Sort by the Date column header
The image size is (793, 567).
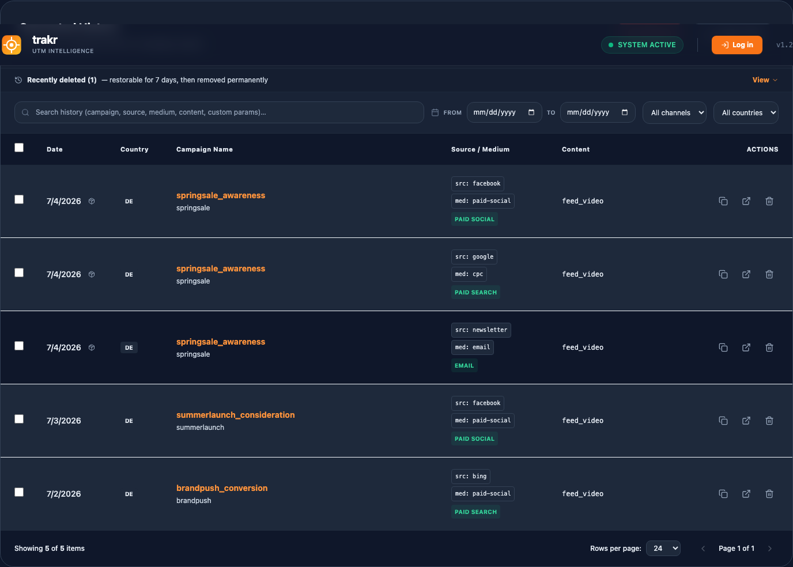pyautogui.click(x=55, y=149)
